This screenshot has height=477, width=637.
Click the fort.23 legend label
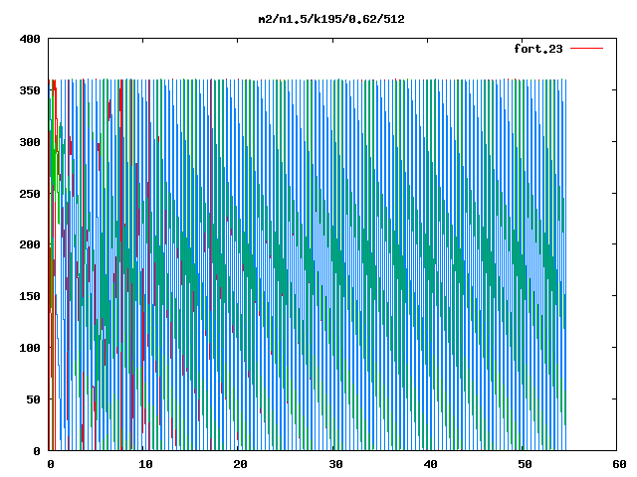click(538, 49)
